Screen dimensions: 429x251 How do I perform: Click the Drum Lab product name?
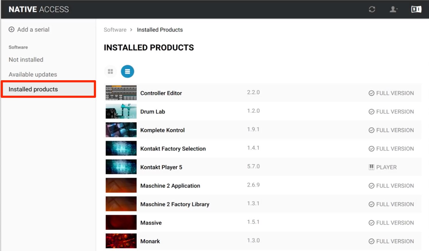[x=152, y=112]
